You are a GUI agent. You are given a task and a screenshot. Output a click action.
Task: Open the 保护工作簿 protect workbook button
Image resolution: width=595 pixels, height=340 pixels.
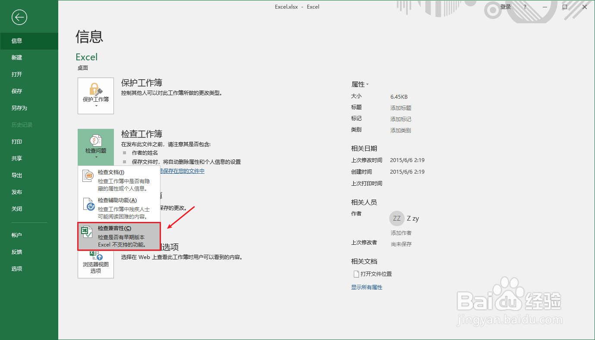(96, 96)
